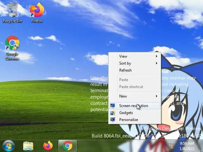Expand the View submenu arrow
This screenshot has height=152, width=203.
click(156, 56)
